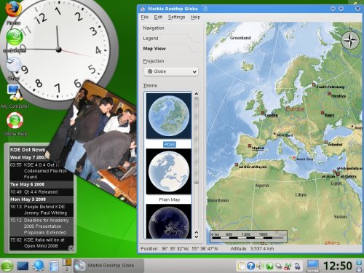Open 'People Behind KDE' news entry
This screenshot has height=273, width=364.
(41, 210)
